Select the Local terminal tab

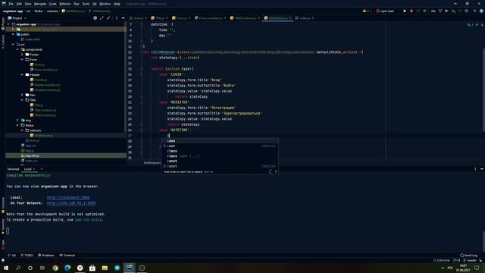28,169
